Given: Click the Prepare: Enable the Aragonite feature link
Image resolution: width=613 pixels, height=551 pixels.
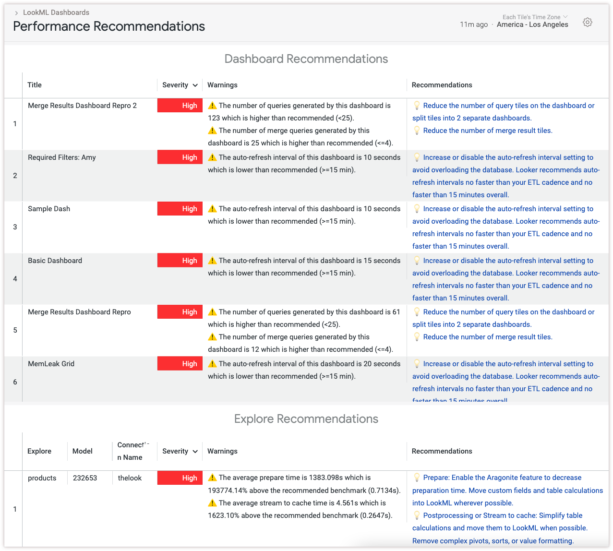Looking at the screenshot, I should coord(502,478).
